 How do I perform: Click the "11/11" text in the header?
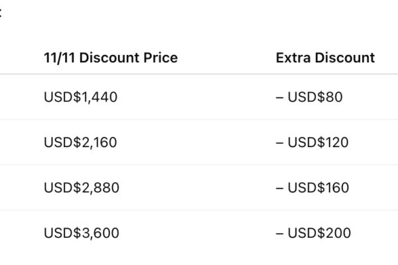click(x=59, y=58)
